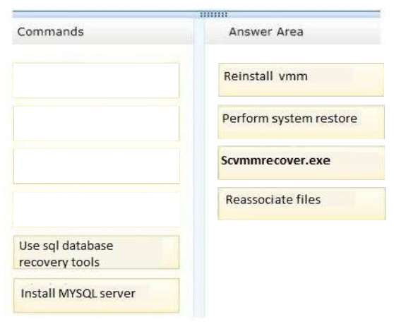Click the Scvmmrecover.exe answer item
Viewport: 394px width, 329px height.
coord(301,163)
